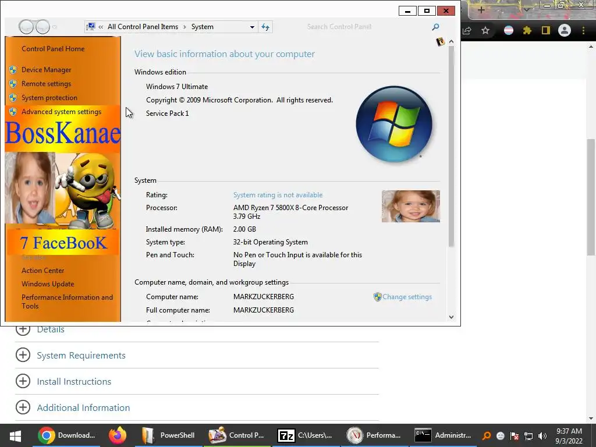Select the System breadcrumb
This screenshot has width=596, height=447.
click(202, 27)
